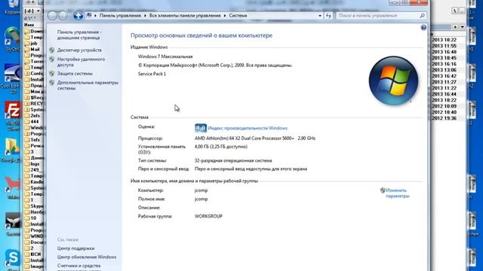Open 'Настройка удаленного доступа' link

coord(81,62)
